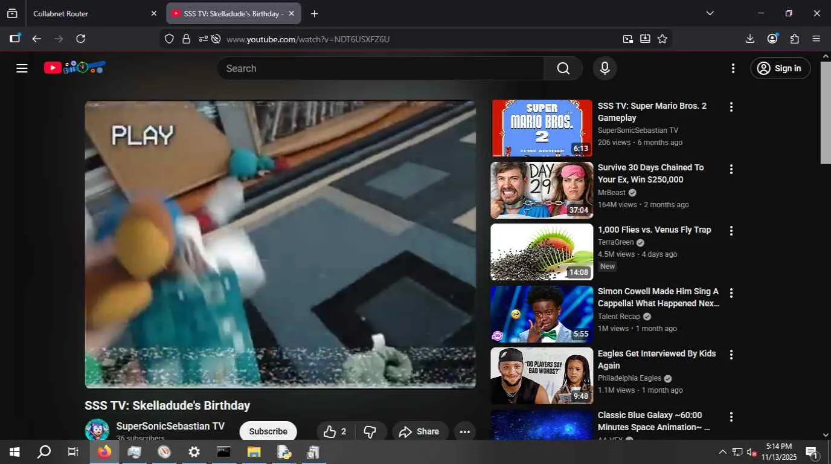Open 'Eagles Get Interviewed By Kids Again' title
Image resolution: width=831 pixels, height=464 pixels.
(656, 359)
